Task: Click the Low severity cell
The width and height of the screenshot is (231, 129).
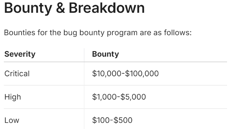Action: [x=12, y=120]
